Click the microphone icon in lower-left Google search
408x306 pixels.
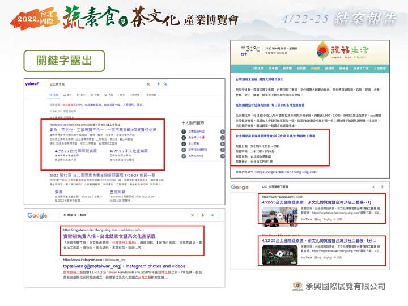(203, 215)
